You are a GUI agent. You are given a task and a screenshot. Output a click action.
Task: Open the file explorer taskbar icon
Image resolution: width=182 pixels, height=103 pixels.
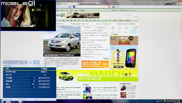point(20,102)
